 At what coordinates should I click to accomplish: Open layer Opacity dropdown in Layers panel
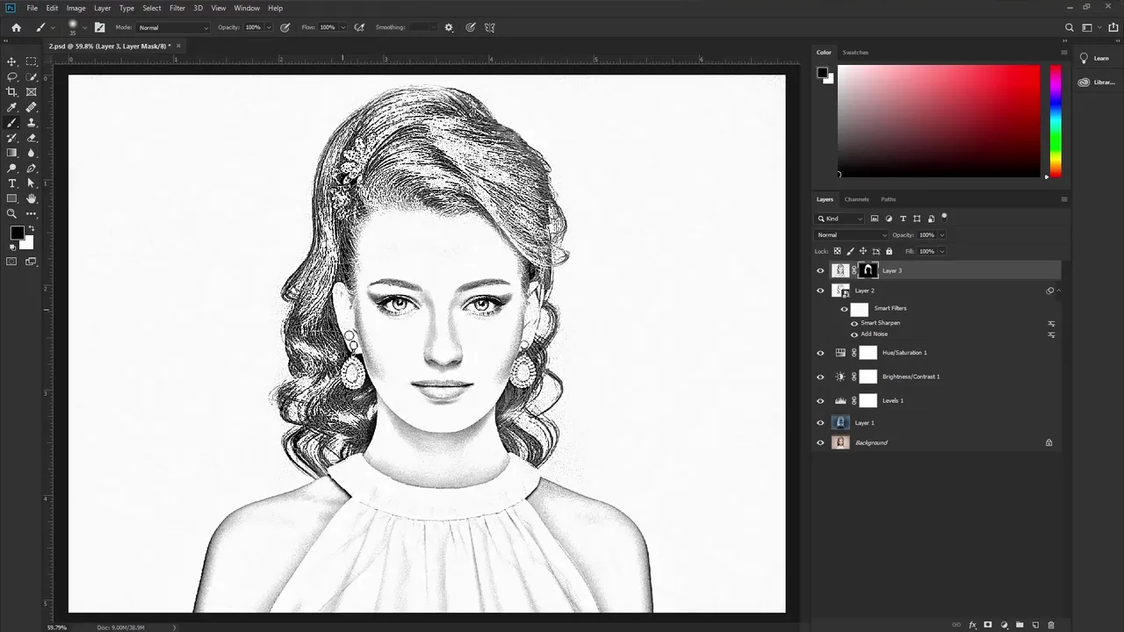tap(942, 235)
